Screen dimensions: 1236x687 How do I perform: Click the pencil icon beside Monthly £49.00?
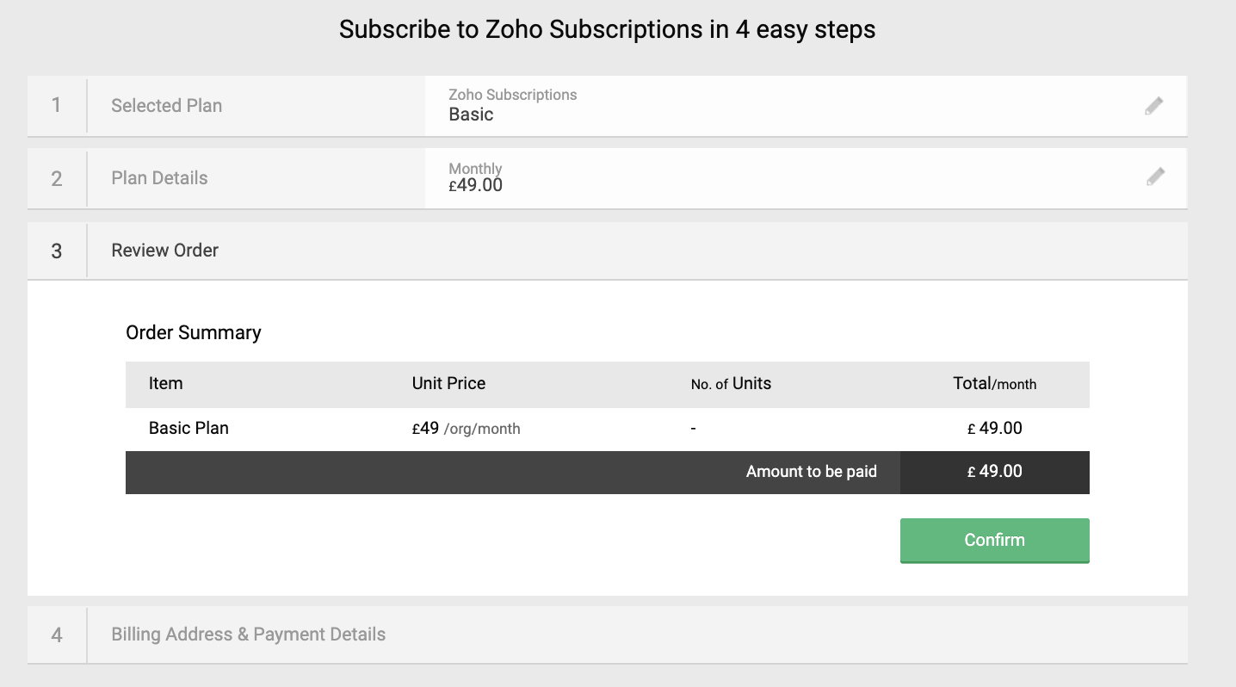(1155, 177)
